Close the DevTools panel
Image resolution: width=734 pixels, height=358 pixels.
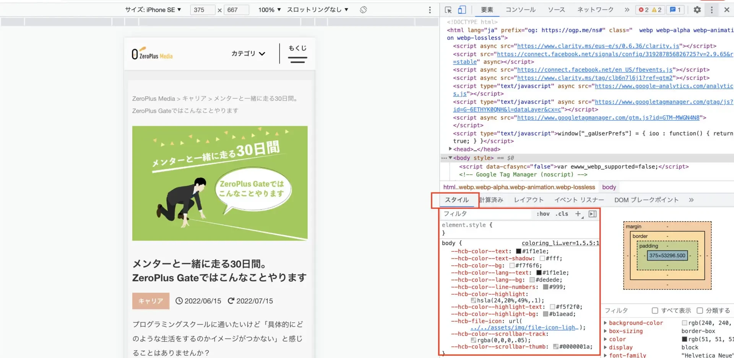(x=727, y=10)
